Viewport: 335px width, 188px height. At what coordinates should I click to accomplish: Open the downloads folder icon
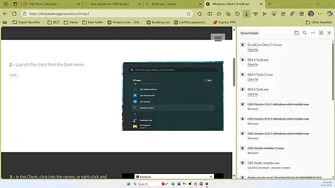[297, 33]
